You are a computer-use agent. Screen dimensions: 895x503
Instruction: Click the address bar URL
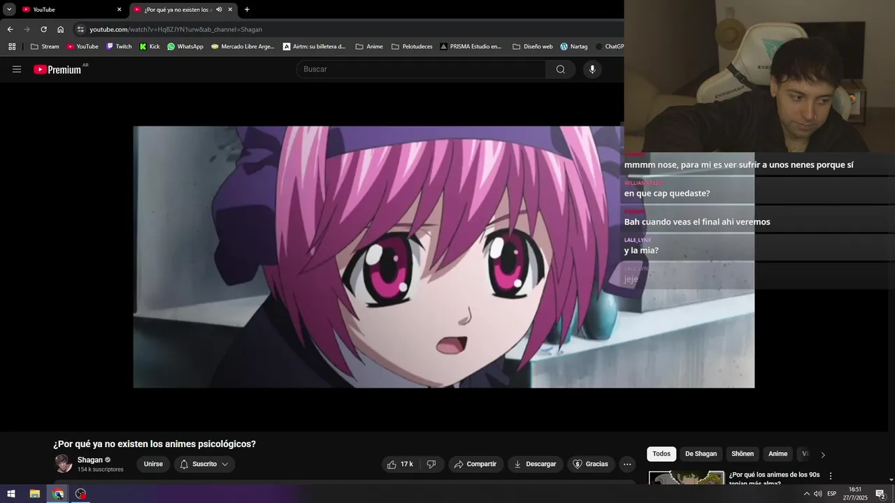[x=176, y=29]
